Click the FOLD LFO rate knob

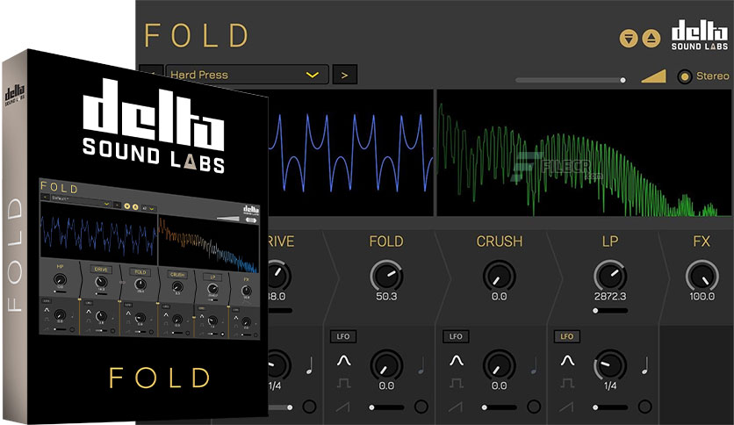tap(386, 365)
